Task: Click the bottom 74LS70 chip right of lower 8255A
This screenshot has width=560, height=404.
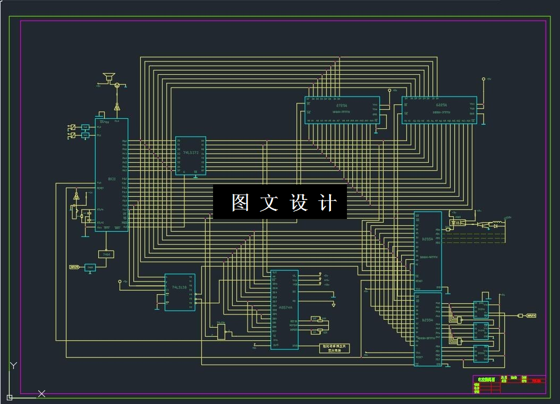Action: 481,354
